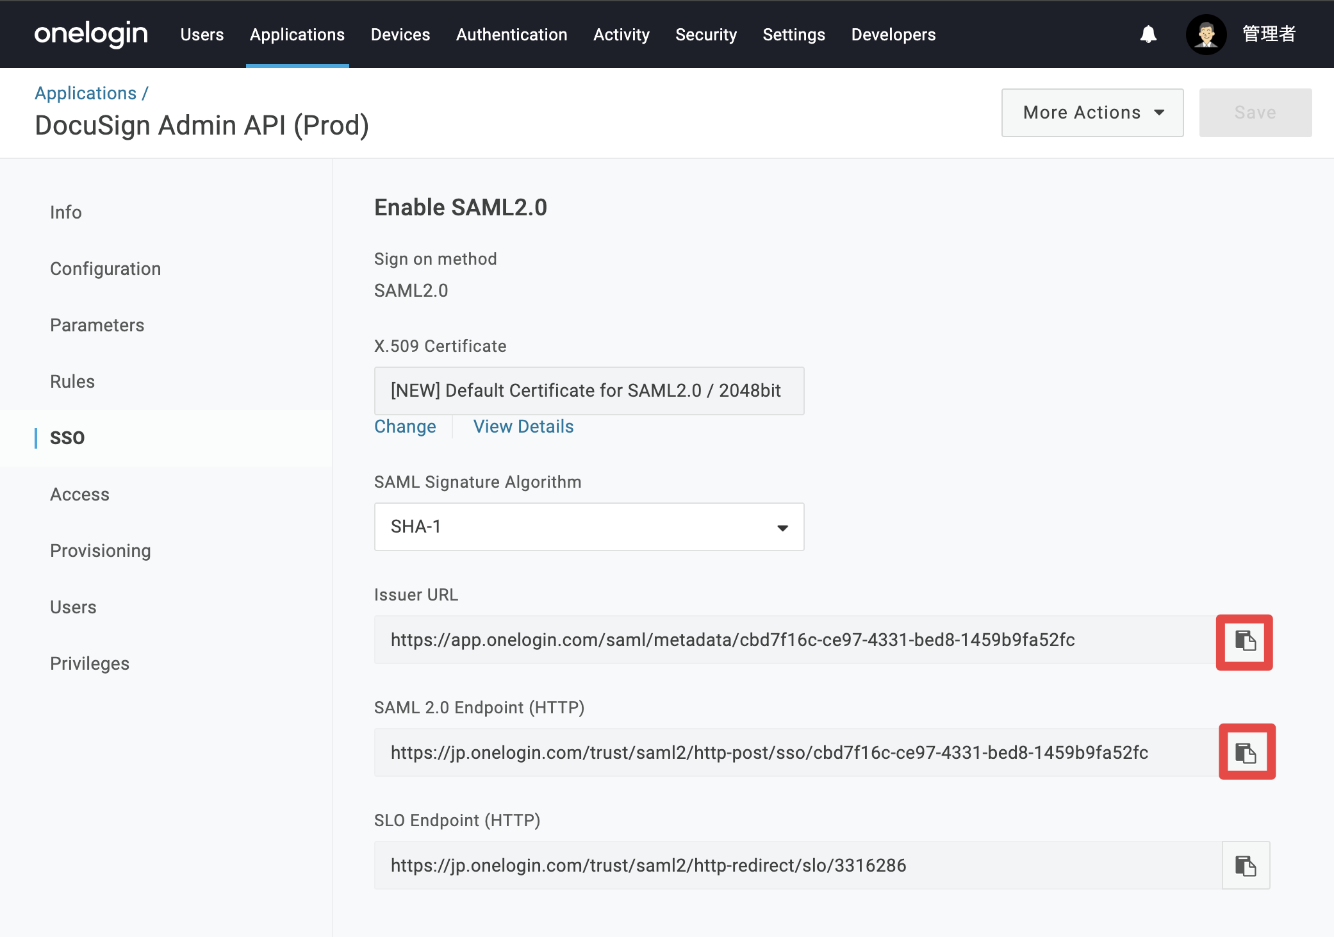The image size is (1334, 937).
Task: Select the SSO sidebar tab
Action: tap(67, 438)
